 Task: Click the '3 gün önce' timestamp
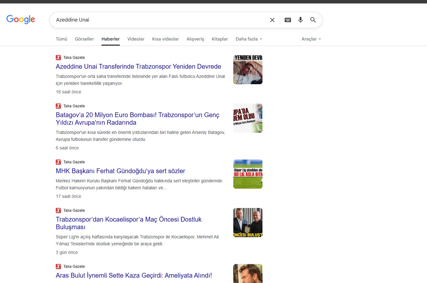67,252
